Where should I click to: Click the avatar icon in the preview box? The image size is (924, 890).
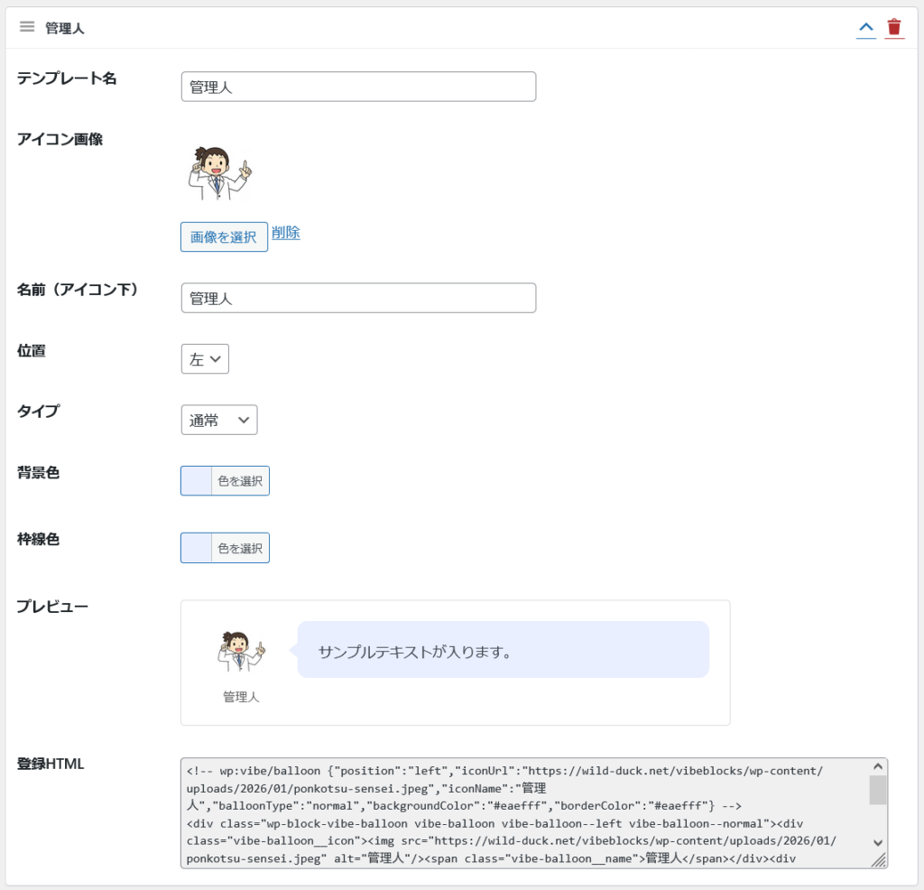coord(241,651)
